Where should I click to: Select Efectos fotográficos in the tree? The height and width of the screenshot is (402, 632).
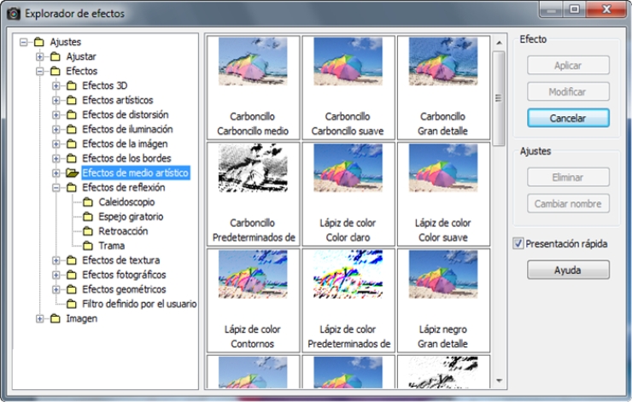click(x=124, y=275)
